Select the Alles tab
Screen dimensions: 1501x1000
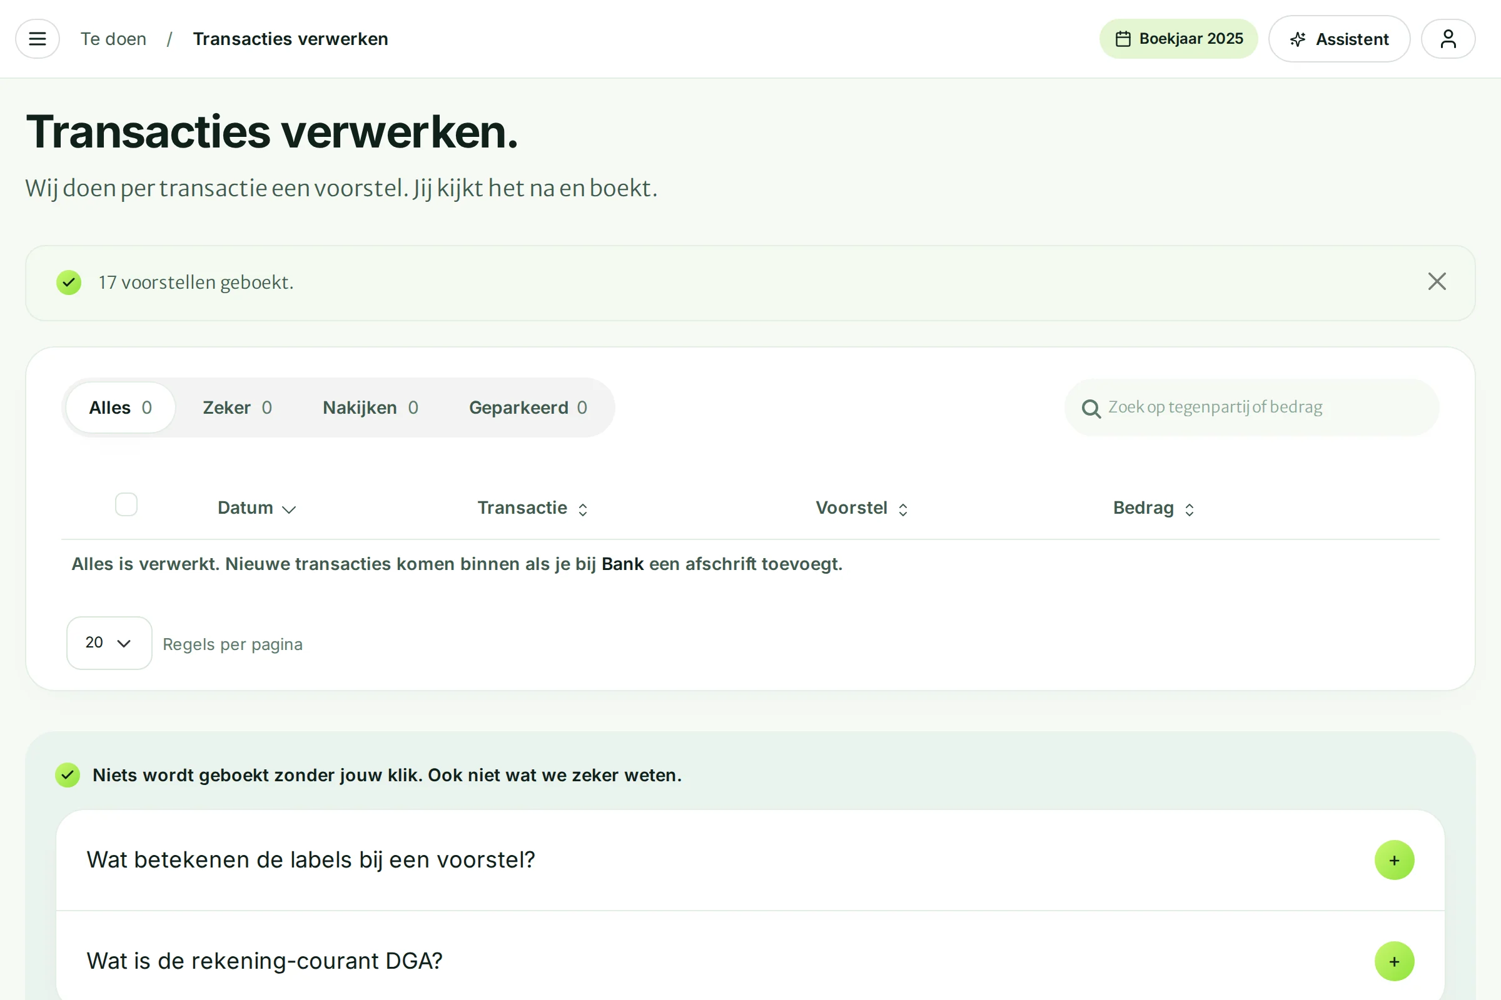120,407
